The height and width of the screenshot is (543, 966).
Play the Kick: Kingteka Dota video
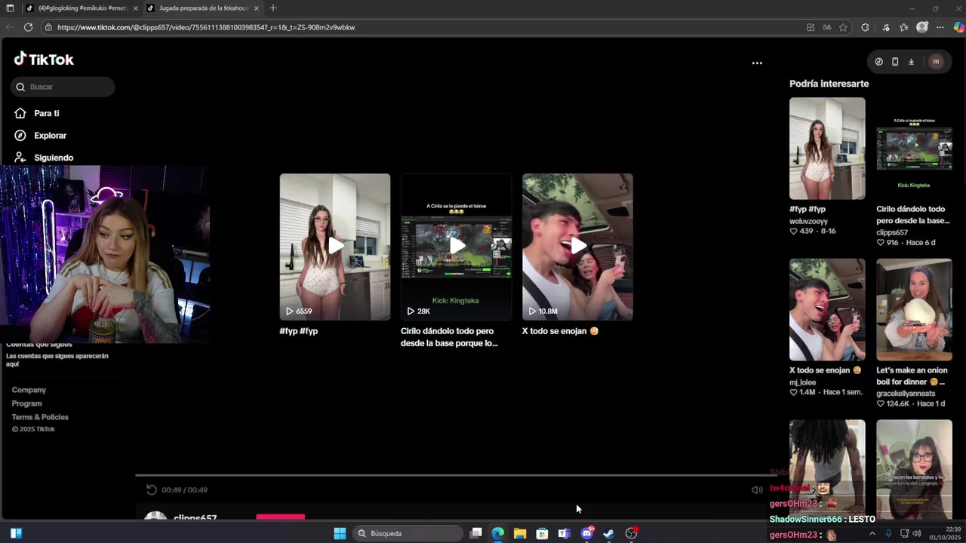tap(457, 247)
